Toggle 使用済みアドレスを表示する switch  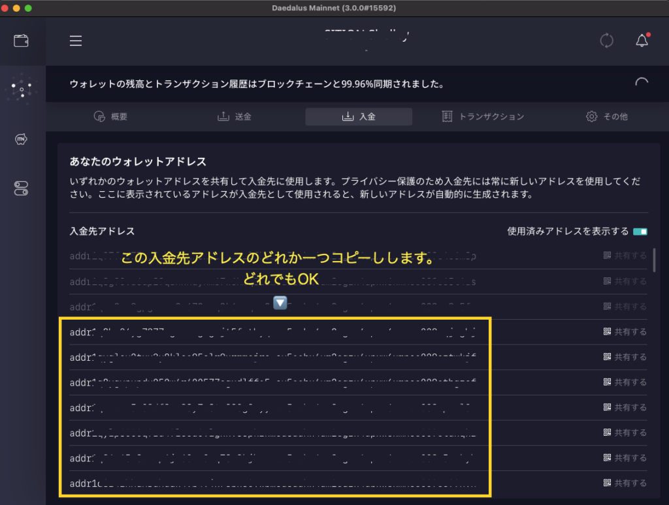640,232
